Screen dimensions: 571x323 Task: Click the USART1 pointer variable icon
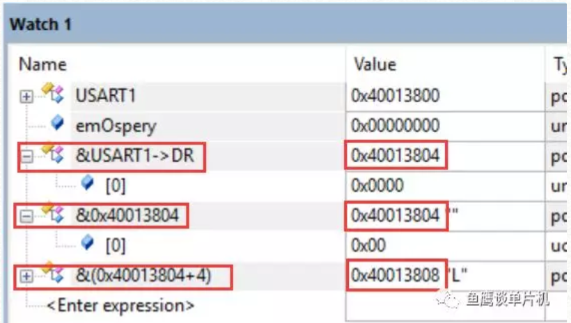click(x=53, y=93)
